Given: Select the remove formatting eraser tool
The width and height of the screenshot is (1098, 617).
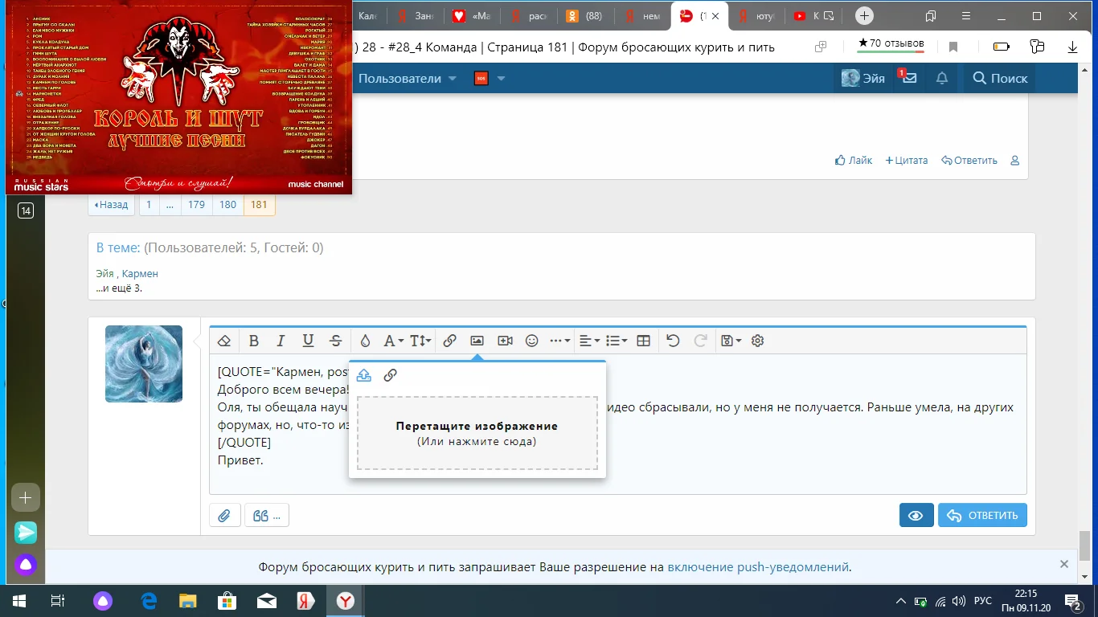Looking at the screenshot, I should (x=224, y=340).
